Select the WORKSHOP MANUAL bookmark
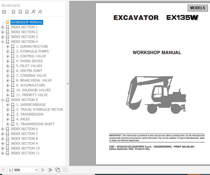 tap(27, 22)
